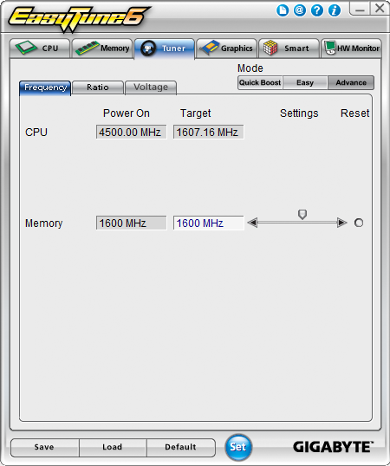This screenshot has width=390, height=466.
Task: Click the info 'i' icon
Action: click(335, 10)
